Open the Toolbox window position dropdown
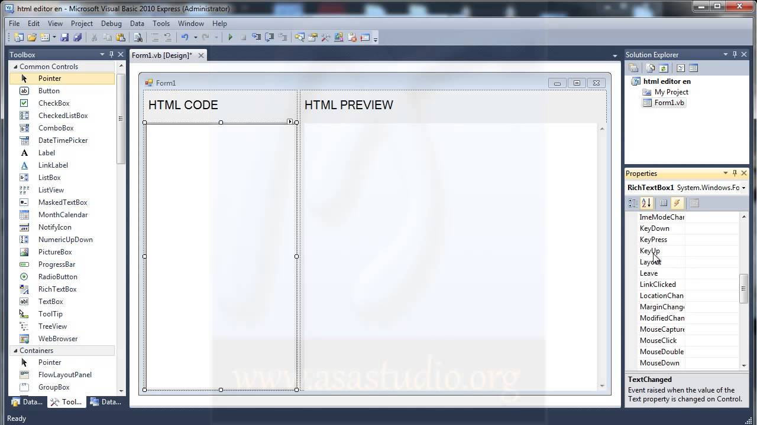The width and height of the screenshot is (757, 425). (102, 54)
